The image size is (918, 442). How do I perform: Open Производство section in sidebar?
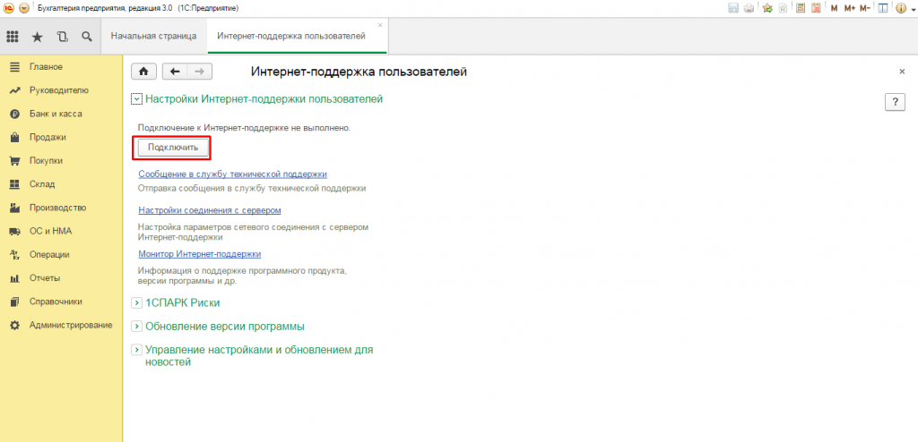(x=62, y=207)
